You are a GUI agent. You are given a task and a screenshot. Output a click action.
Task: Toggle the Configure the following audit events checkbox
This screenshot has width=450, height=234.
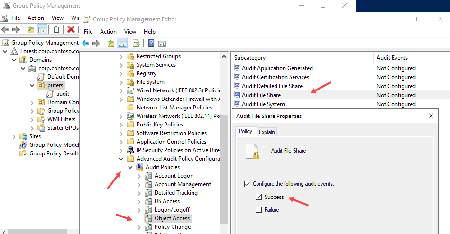tap(247, 184)
